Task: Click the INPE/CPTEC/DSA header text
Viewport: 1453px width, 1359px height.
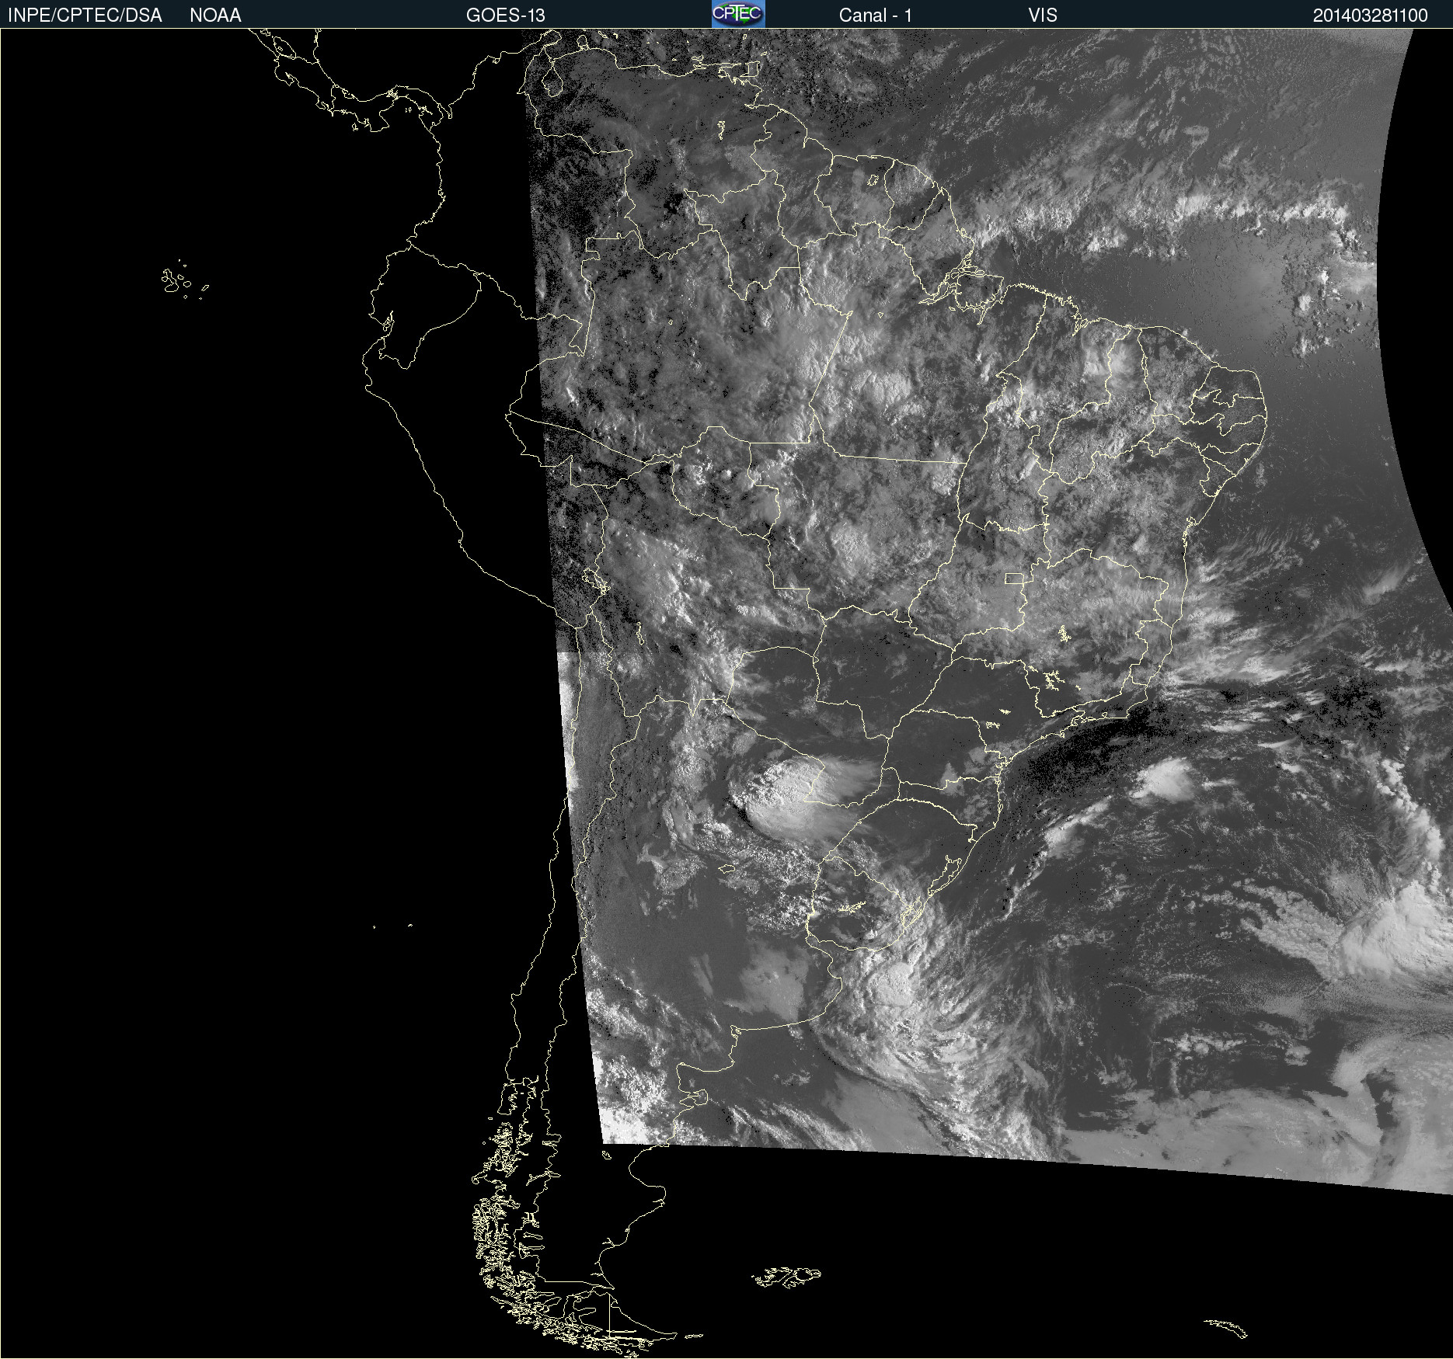Action: point(85,16)
